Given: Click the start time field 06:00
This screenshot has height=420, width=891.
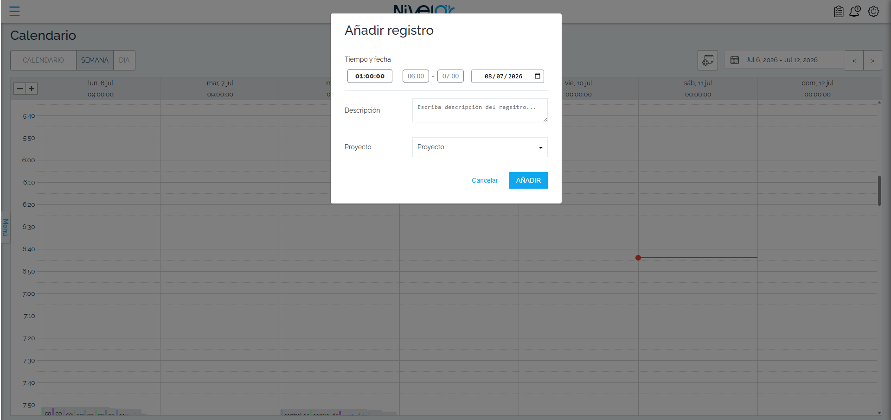Looking at the screenshot, I should [416, 76].
